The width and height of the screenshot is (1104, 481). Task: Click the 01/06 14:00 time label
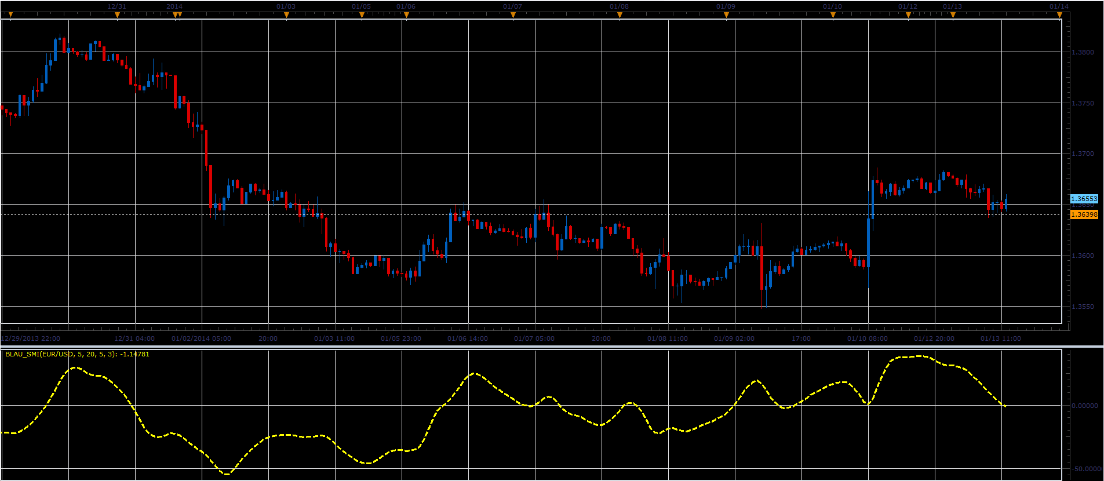(x=468, y=338)
